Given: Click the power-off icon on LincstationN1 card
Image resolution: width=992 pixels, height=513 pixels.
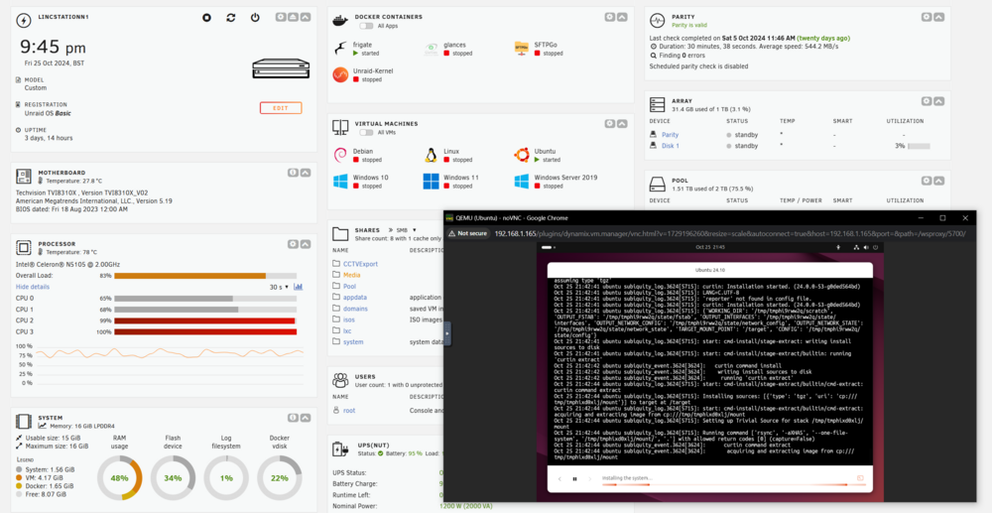Looking at the screenshot, I should [255, 18].
